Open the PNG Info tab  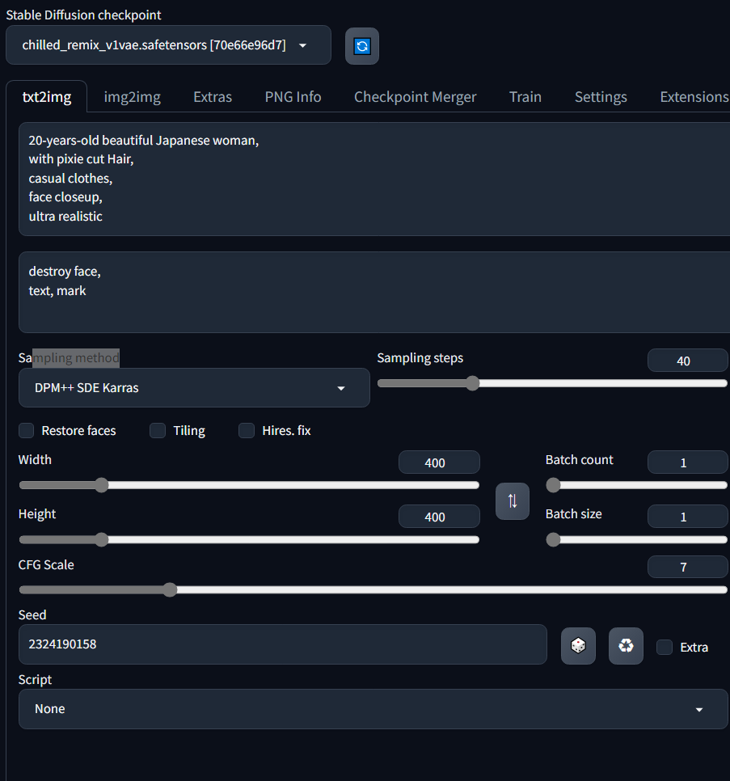coord(293,97)
